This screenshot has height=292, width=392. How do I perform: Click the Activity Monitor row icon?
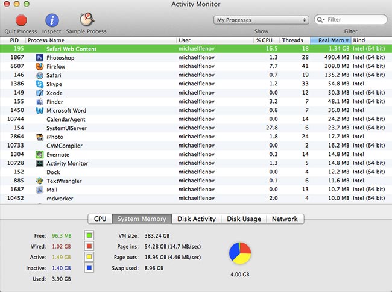point(39,163)
